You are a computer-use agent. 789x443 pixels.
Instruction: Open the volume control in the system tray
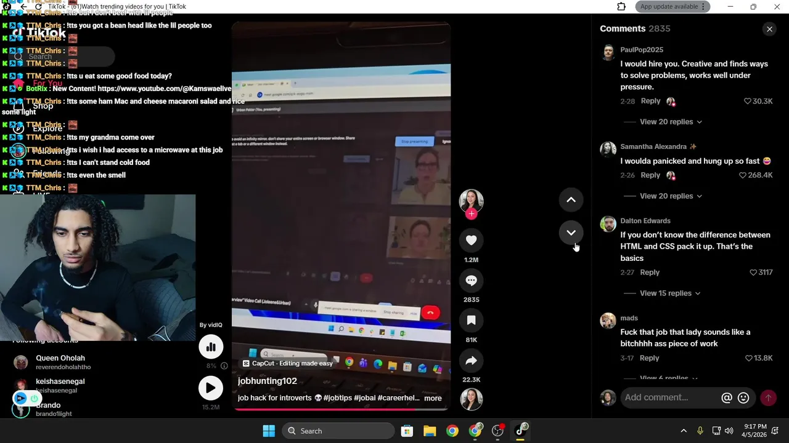pos(729,431)
